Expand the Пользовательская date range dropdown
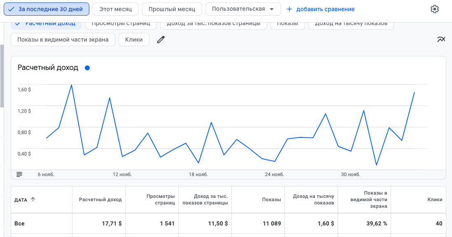452x237 pixels. tap(242, 9)
